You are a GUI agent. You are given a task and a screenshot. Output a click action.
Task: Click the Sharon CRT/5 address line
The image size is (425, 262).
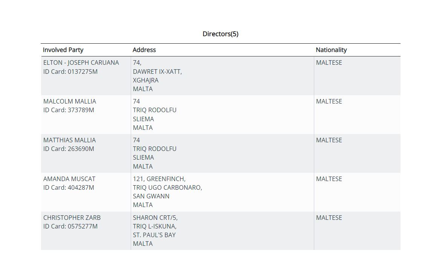[155, 218]
